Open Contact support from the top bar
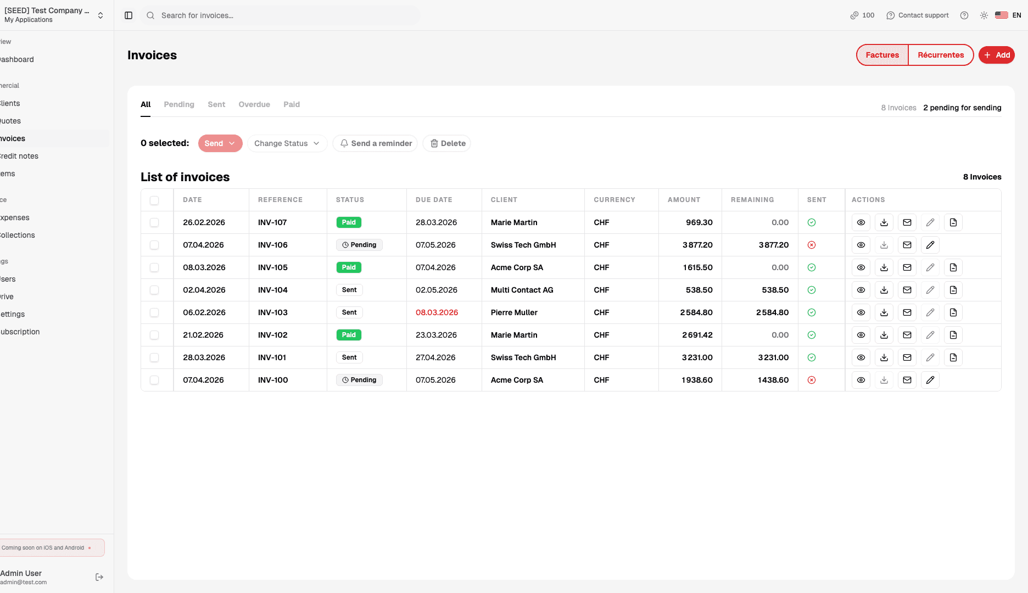Screen dimensions: 1028x593 (x=917, y=15)
